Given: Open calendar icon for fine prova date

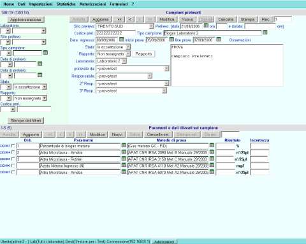Looking at the screenshot, I should (x=219, y=39).
